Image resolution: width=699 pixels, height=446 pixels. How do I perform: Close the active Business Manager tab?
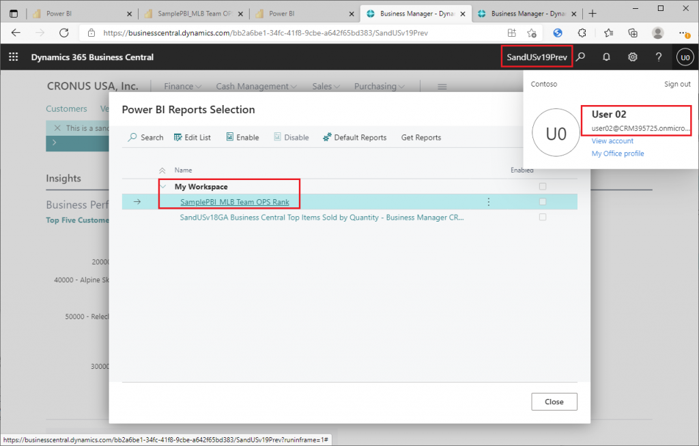[463, 14]
